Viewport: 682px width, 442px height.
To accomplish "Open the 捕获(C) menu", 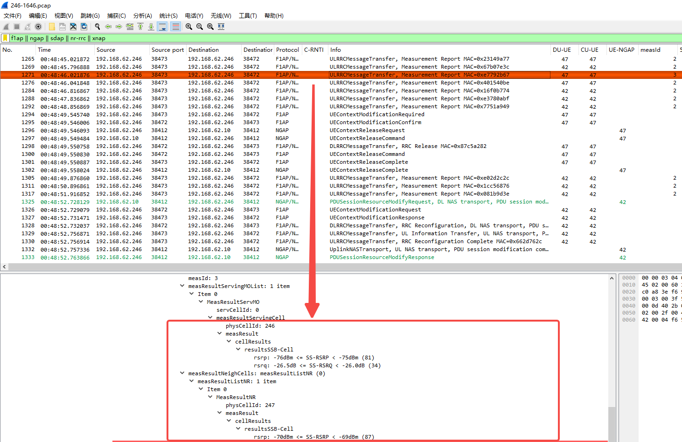I will point(117,16).
